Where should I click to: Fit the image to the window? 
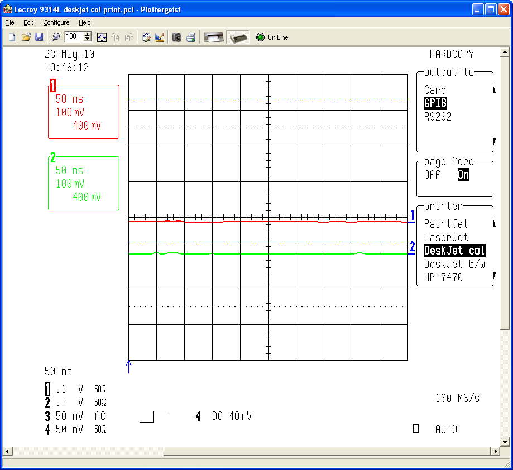[102, 37]
